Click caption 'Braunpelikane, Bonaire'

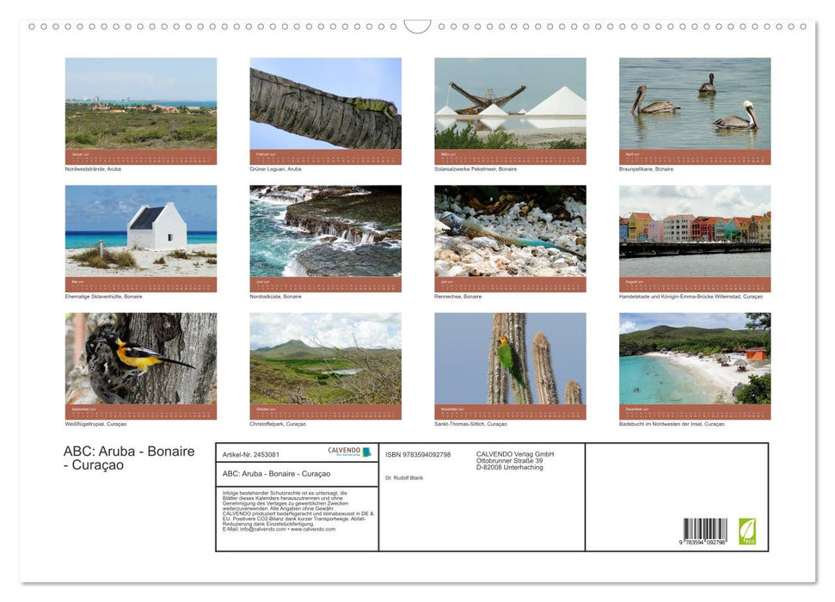[646, 169]
